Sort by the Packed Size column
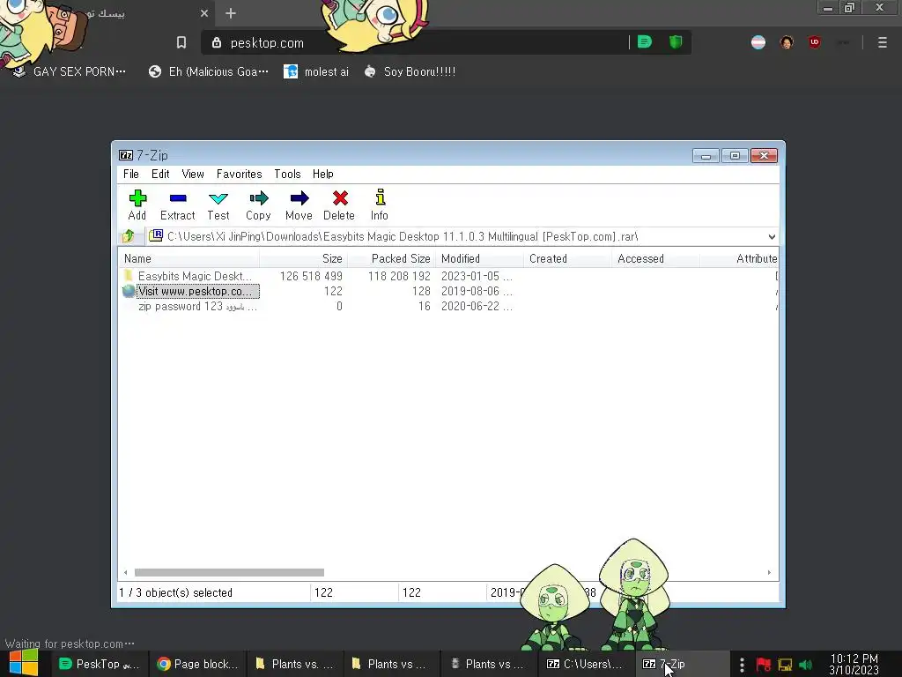 [392, 258]
